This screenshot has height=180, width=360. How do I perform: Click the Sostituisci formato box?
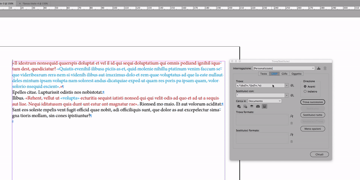tap(262, 138)
